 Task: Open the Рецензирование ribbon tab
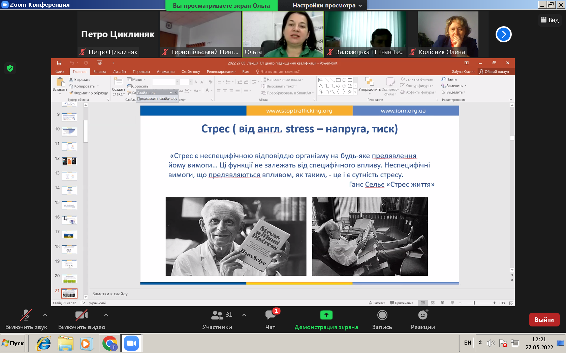tap(221, 72)
